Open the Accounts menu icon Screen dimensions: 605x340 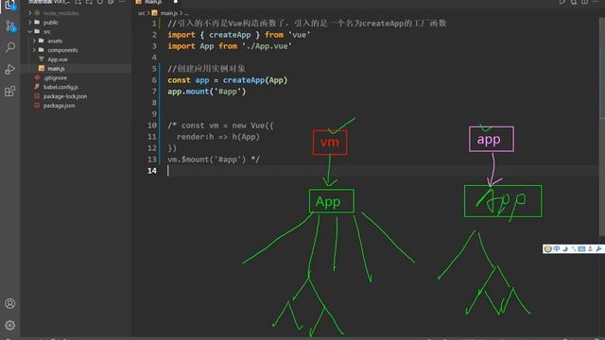point(10,303)
